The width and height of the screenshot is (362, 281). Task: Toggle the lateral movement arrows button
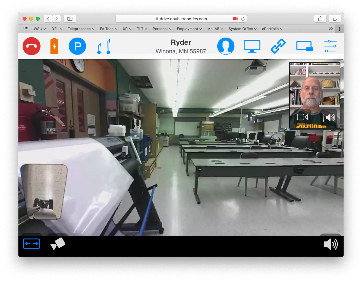31,244
